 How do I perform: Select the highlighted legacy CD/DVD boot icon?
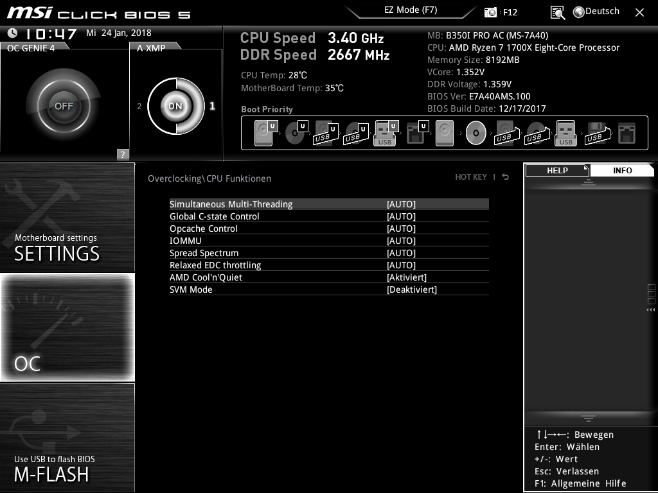(476, 133)
